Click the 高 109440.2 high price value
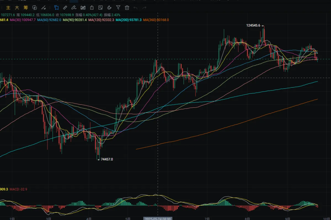This screenshot has height=220, width=331. pyautogui.click(x=25, y=15)
